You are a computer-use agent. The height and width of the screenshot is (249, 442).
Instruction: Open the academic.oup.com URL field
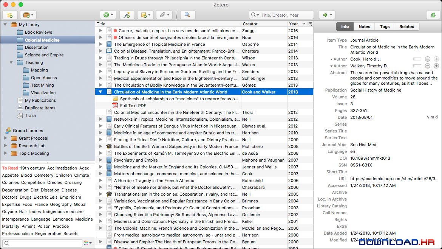point(394,179)
